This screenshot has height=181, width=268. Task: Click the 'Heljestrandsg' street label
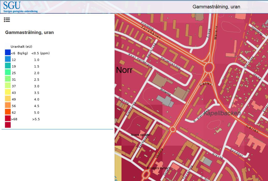(x=171, y=63)
